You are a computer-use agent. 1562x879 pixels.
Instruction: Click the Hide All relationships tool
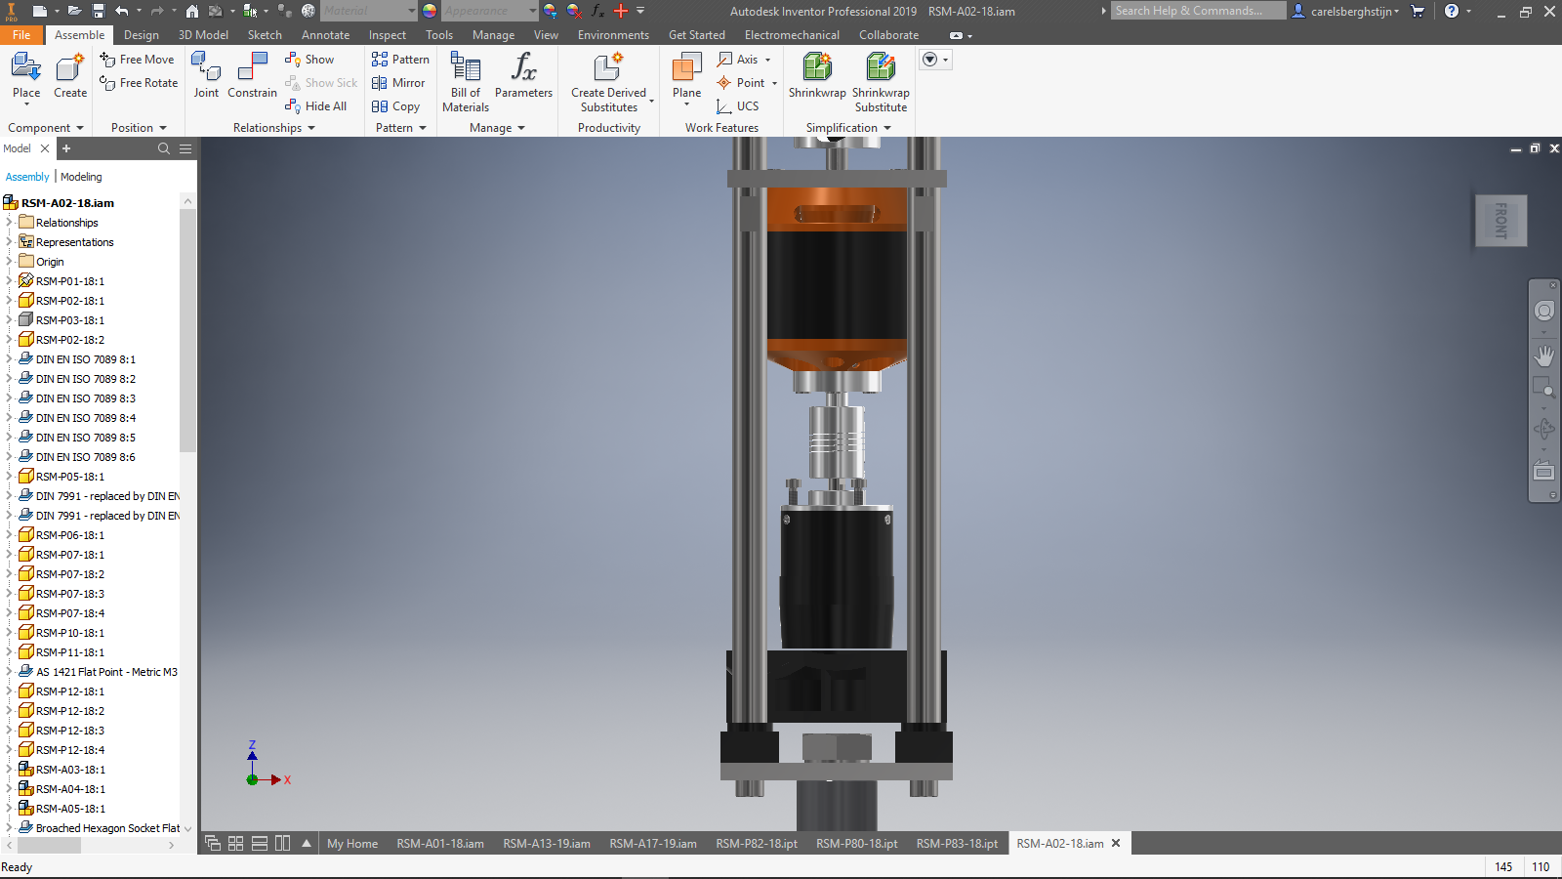click(315, 106)
